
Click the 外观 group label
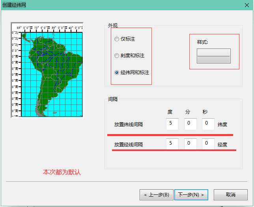click(113, 26)
